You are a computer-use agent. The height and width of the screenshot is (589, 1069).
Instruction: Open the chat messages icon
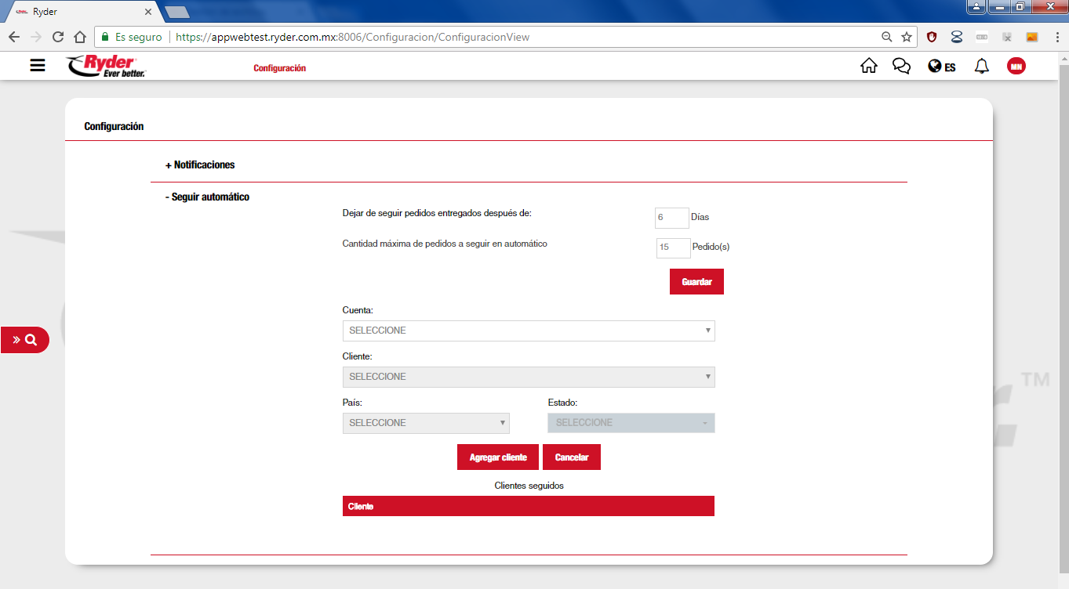[901, 67]
